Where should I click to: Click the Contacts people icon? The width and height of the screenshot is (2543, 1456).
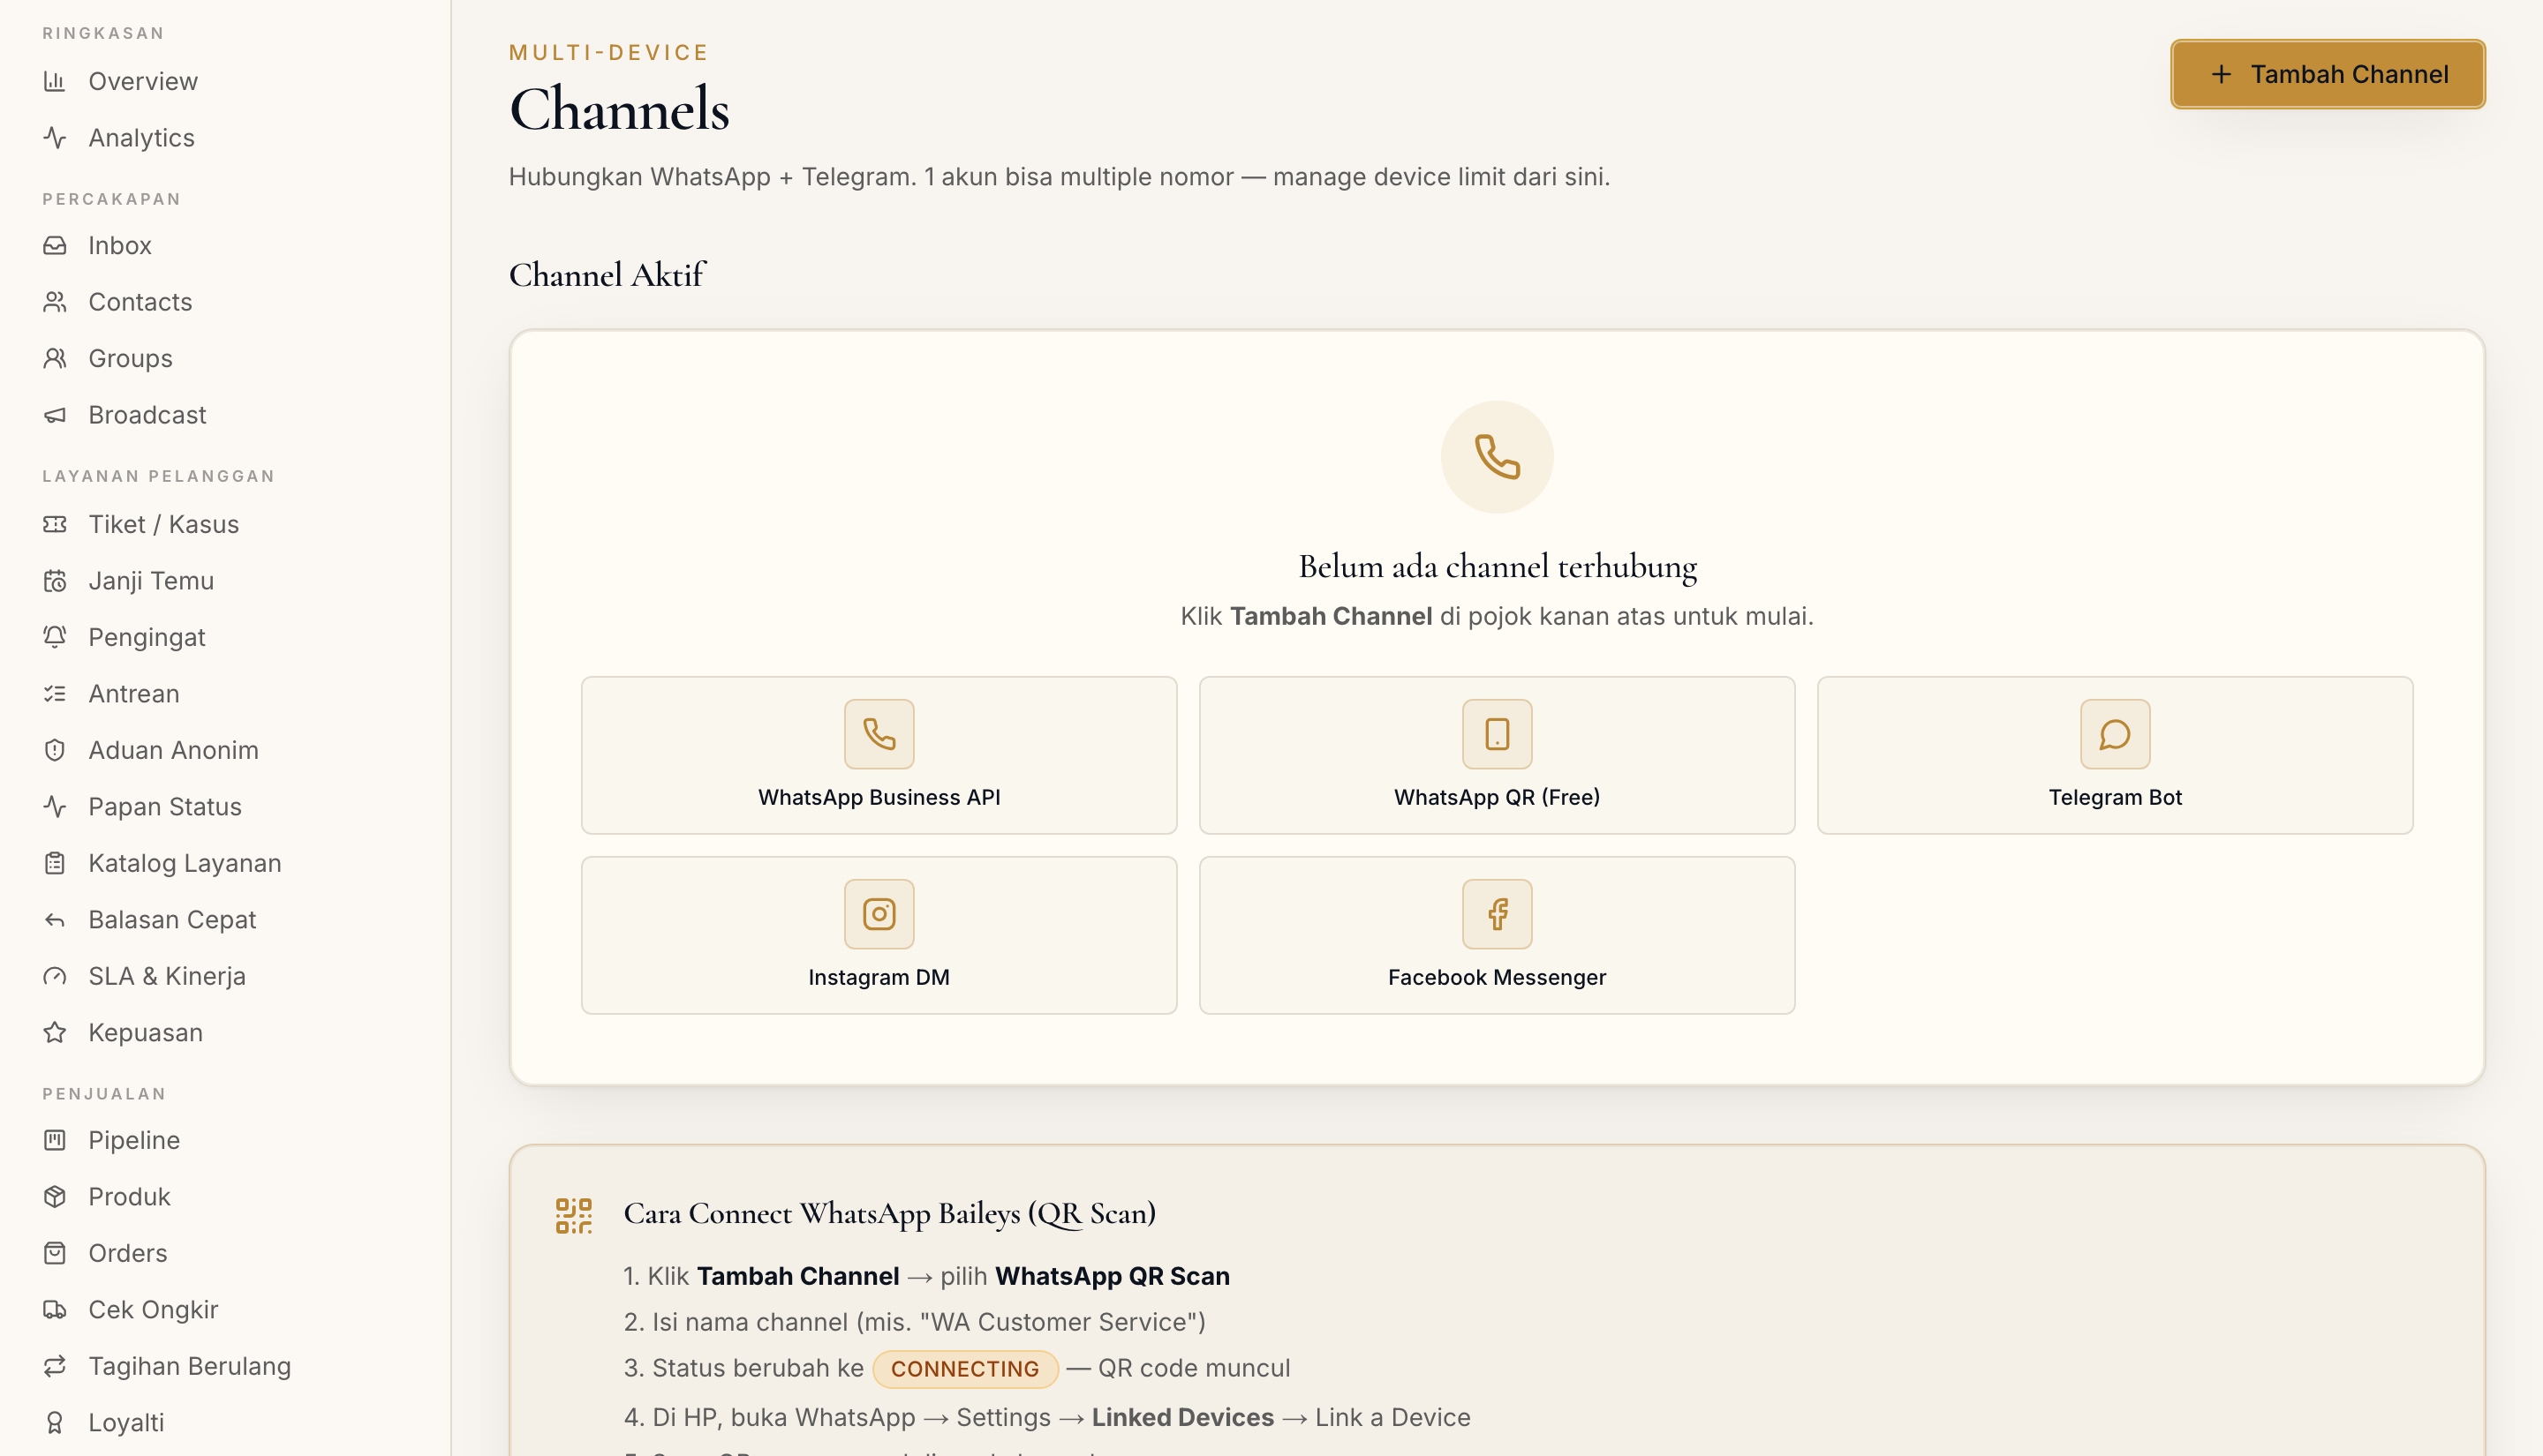[x=55, y=302]
